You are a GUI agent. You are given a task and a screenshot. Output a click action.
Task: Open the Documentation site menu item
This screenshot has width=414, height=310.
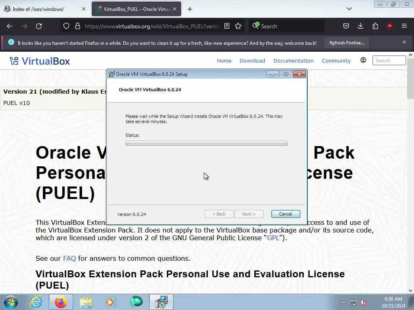pyautogui.click(x=294, y=61)
